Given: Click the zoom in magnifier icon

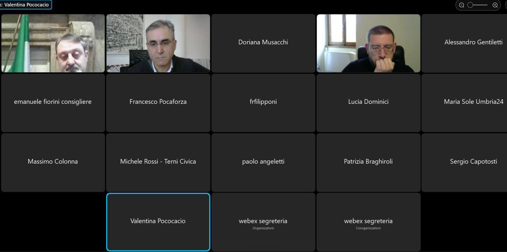Looking at the screenshot, I should click(495, 5).
